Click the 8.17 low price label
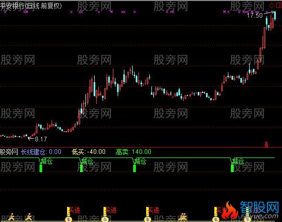Image resolution: width=282 pixels, height=222 pixels. point(41,139)
